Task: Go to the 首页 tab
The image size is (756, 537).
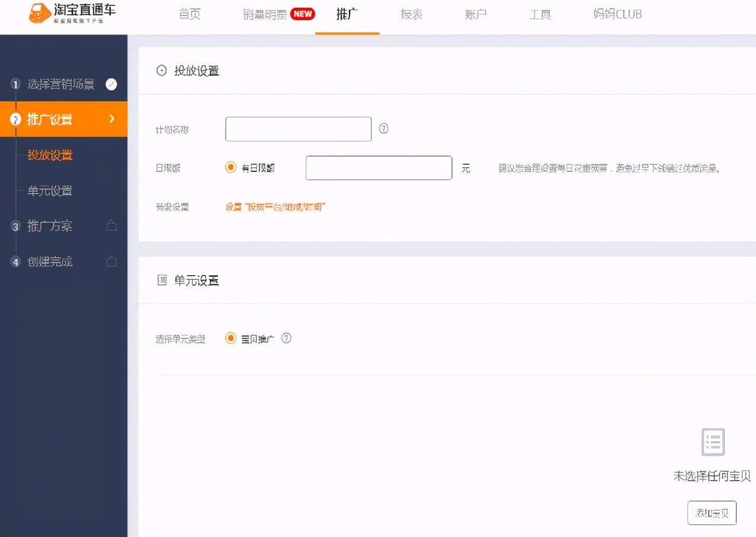Action: (x=190, y=14)
